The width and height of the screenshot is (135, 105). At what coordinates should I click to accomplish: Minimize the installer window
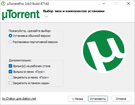104,4
